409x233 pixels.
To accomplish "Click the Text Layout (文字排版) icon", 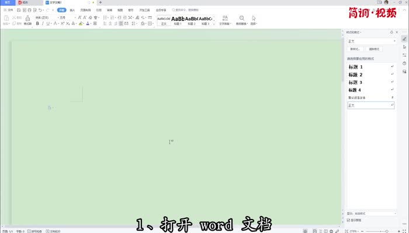I will 225,20.
